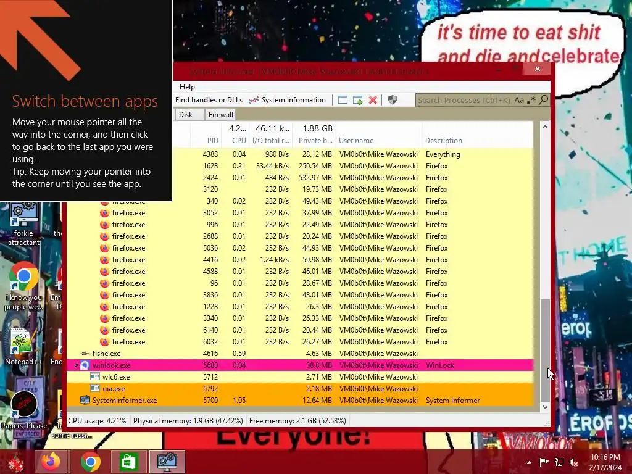Image resolution: width=632 pixels, height=474 pixels.
Task: Select the firefox.exe row with PID 996
Action: [x=301, y=225]
